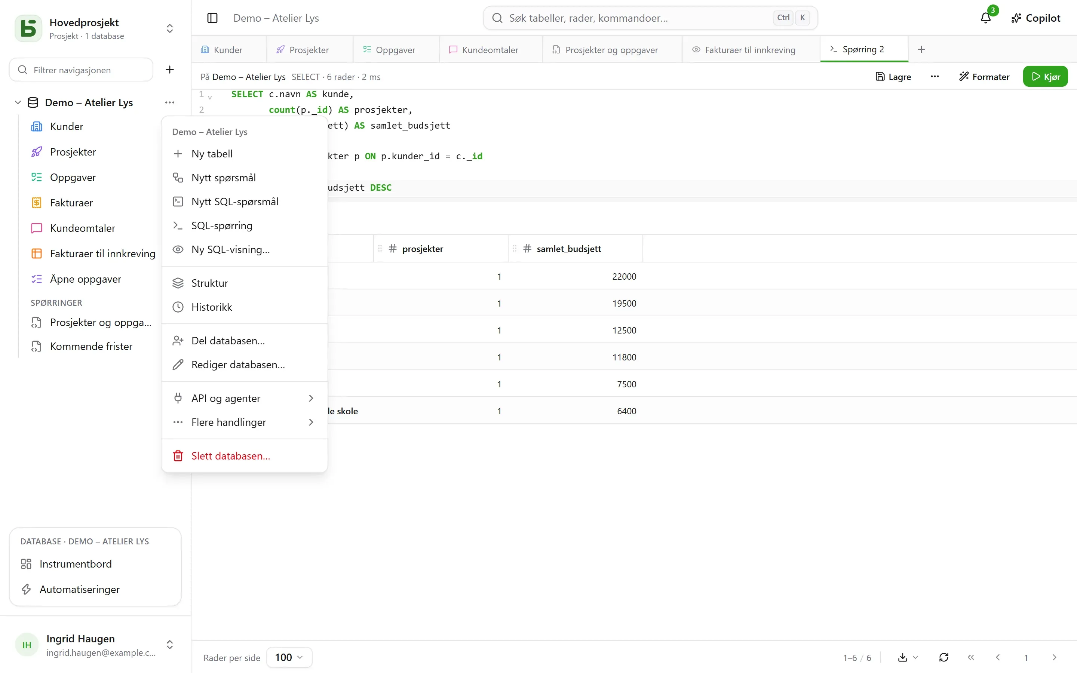
Task: Open export options dropdown chevron
Action: 915,657
